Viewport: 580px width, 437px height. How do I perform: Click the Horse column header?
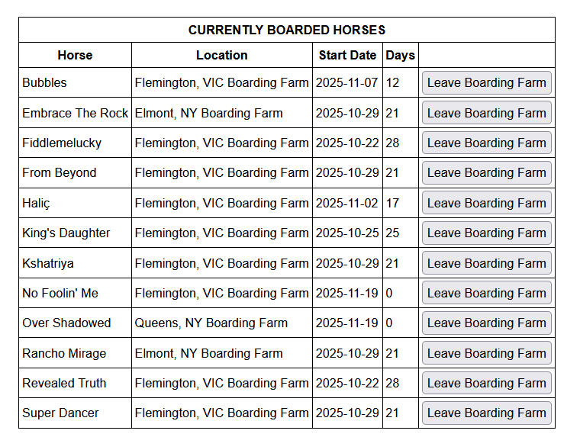[x=75, y=55]
